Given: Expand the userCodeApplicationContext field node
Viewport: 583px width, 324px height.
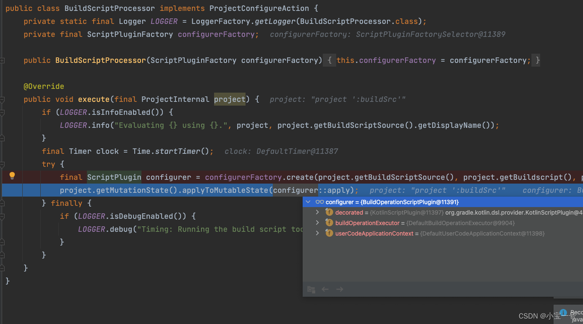Looking at the screenshot, I should [x=318, y=233].
